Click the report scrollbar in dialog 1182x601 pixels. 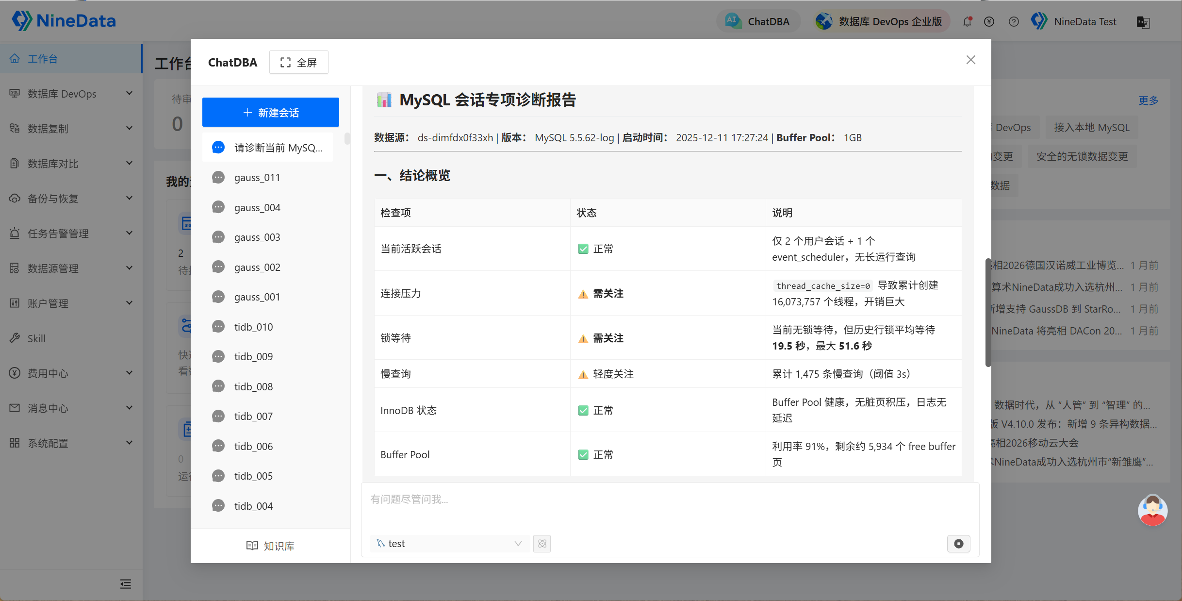988,313
